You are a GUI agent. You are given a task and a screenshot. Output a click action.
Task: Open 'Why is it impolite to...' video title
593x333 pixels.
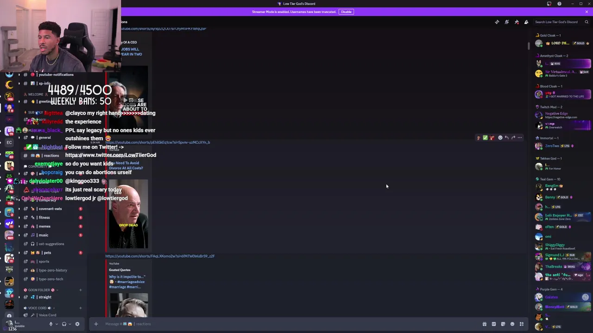click(x=126, y=282)
